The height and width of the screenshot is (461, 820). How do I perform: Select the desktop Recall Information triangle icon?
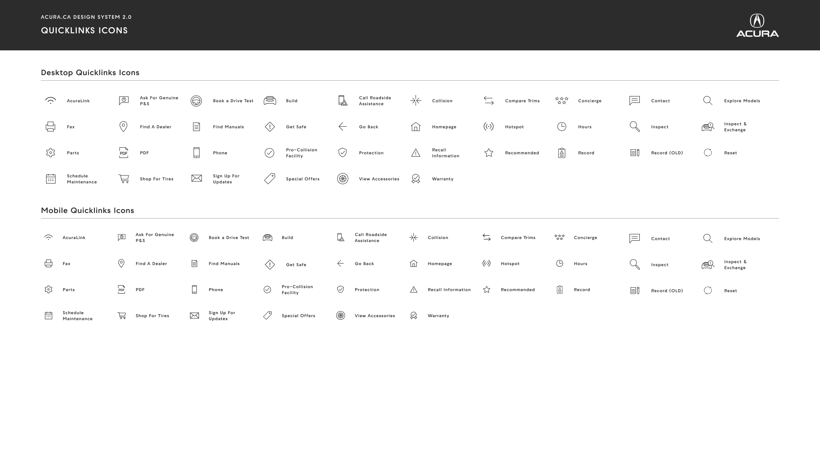(x=416, y=153)
